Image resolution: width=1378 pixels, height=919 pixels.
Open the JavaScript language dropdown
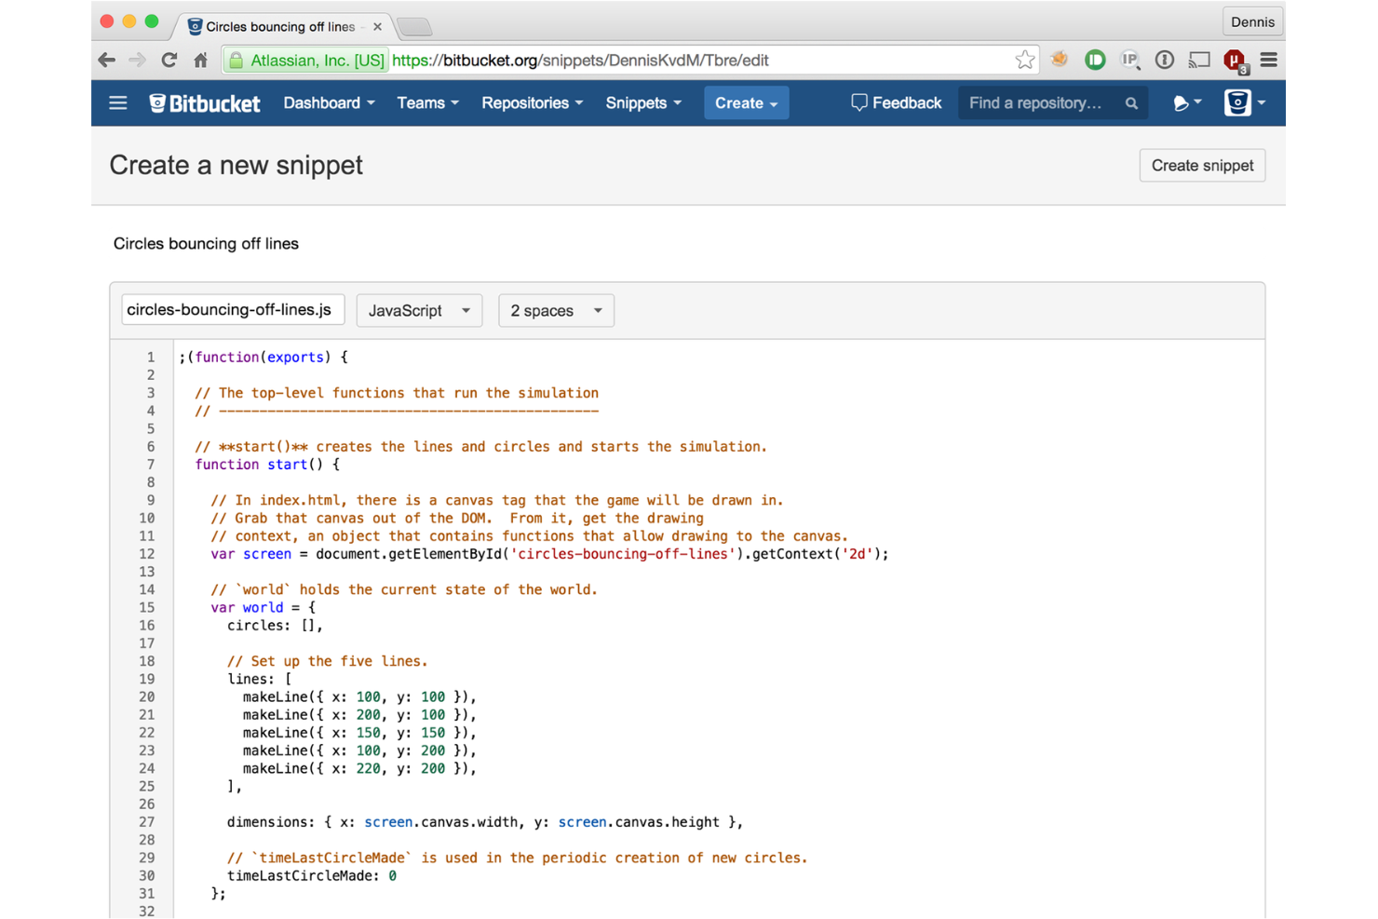(x=419, y=310)
